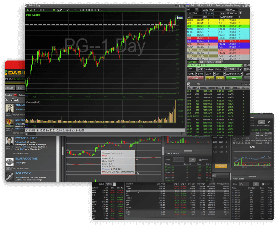Viewport: 278px width, 226px height.
Task: Toggle the P checkbox beside Display in the montage
Action: [201, 70]
